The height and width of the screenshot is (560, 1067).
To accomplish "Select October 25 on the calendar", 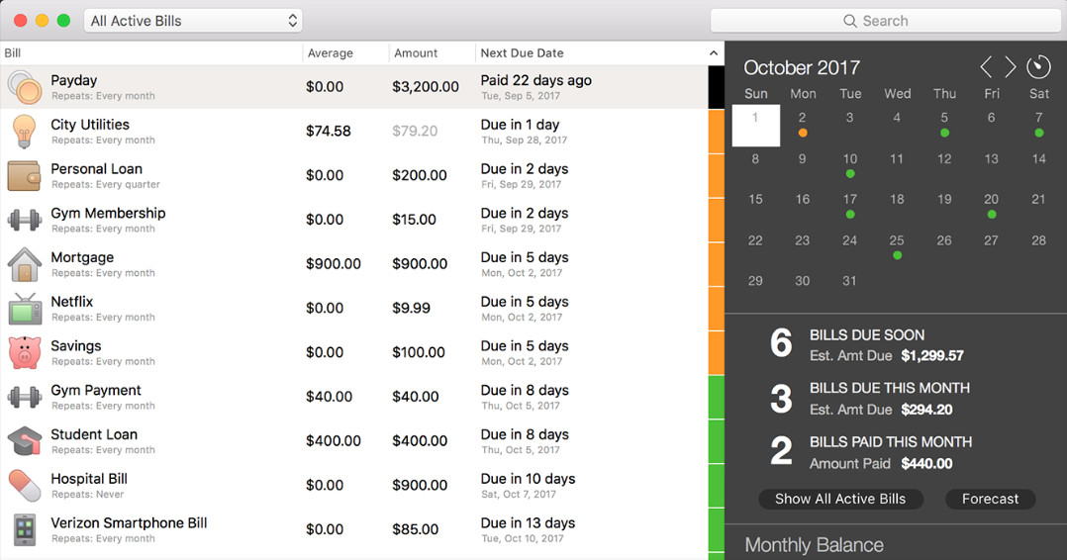I will [897, 245].
